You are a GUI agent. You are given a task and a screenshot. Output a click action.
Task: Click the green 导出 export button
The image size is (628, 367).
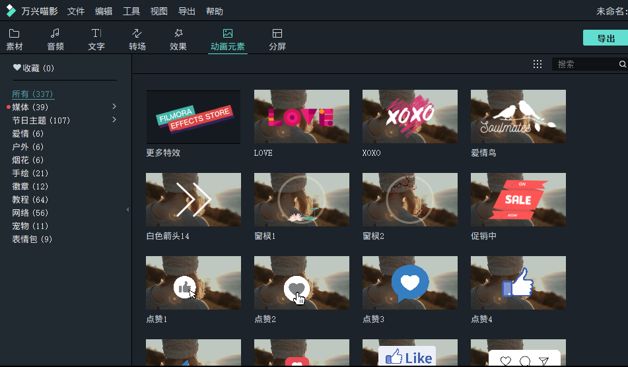(x=606, y=38)
